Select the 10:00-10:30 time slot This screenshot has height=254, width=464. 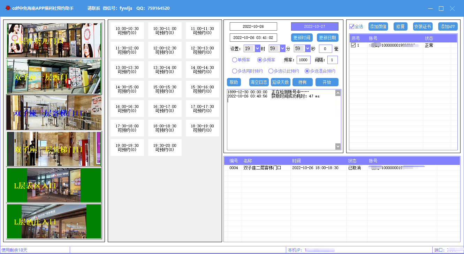pos(127,31)
